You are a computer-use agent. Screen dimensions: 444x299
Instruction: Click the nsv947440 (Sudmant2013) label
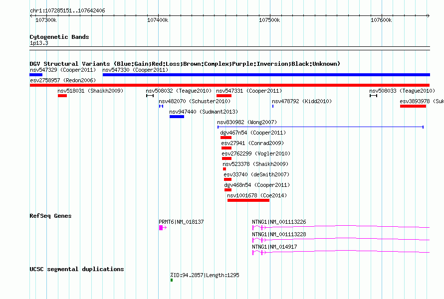tap(204, 112)
